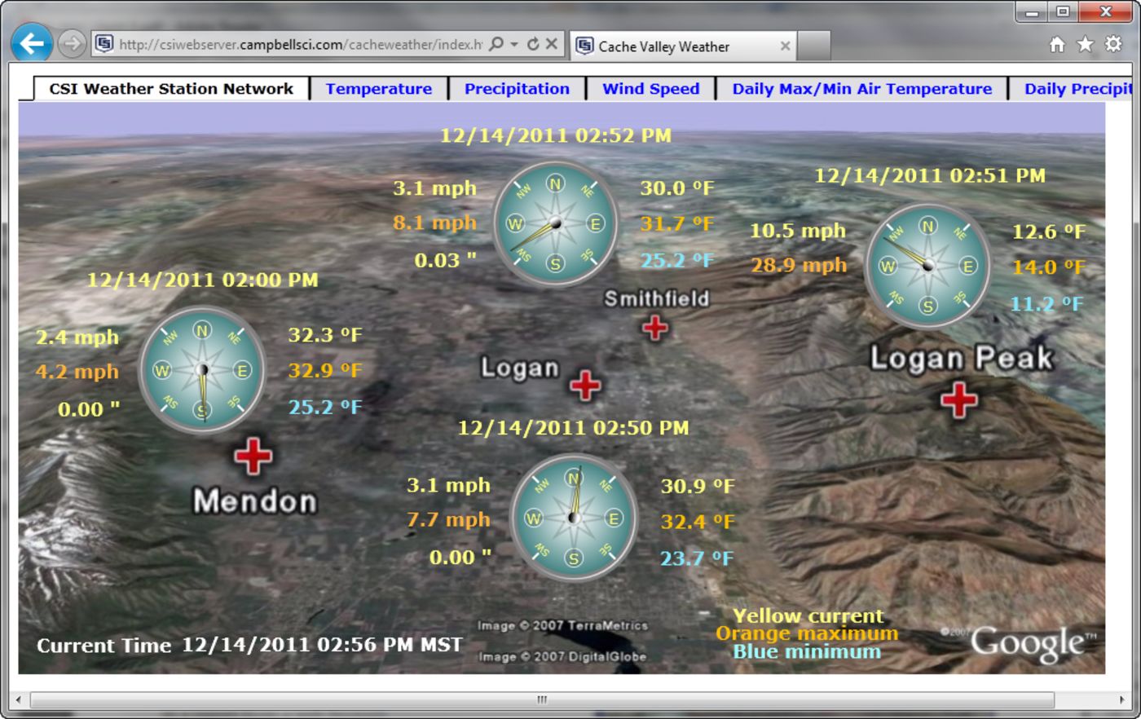Click the 32.9 °F maximum temperature
The height and width of the screenshot is (719, 1141).
pos(325,370)
